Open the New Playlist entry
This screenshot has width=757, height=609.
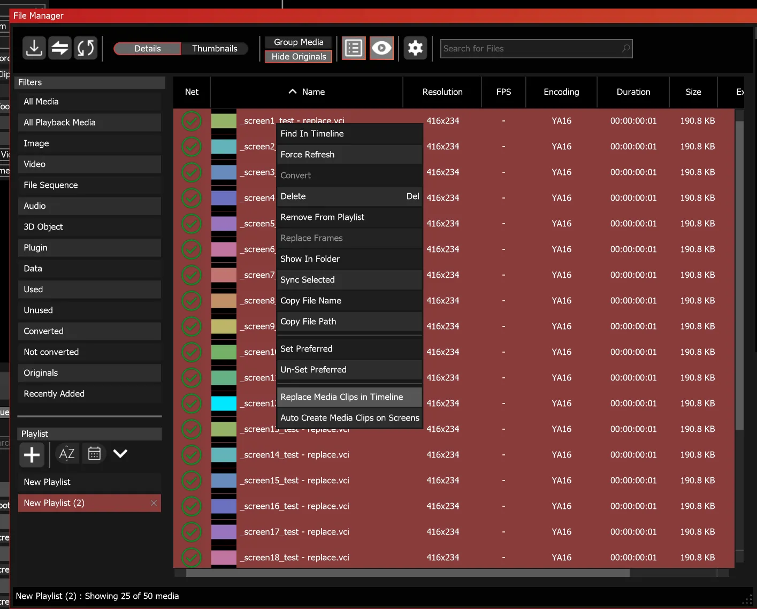click(89, 482)
